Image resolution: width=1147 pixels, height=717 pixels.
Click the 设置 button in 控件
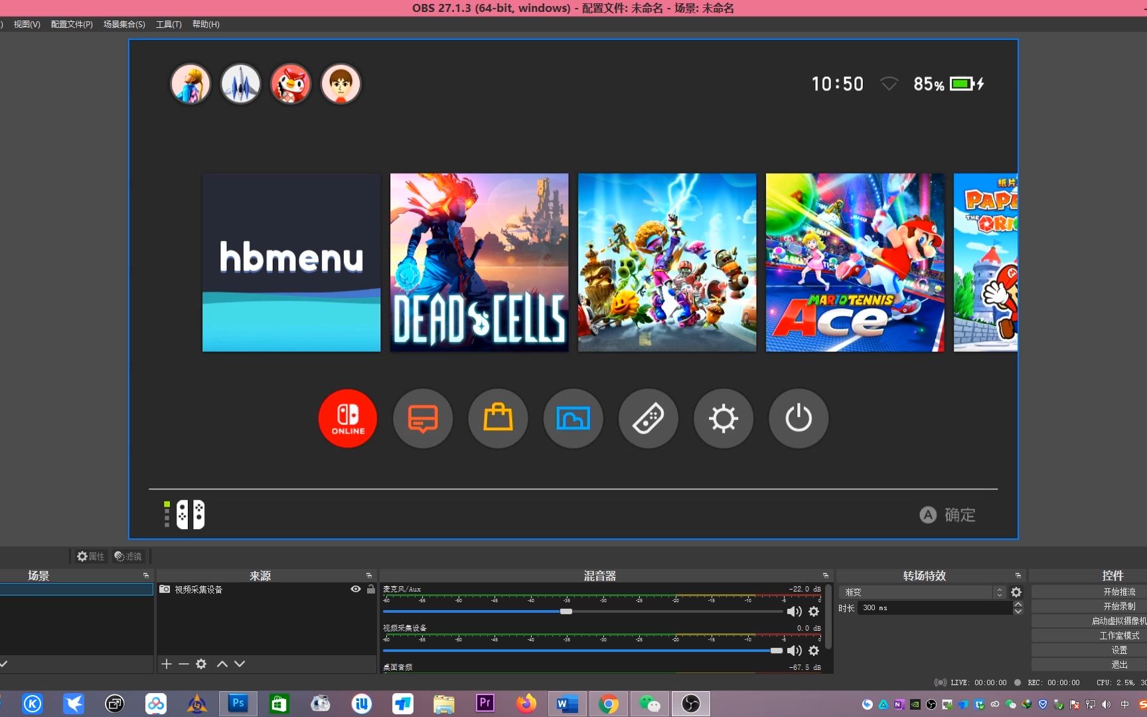1089,650
